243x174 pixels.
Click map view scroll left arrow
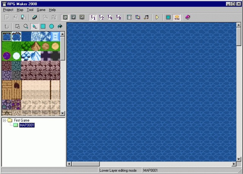point(69,164)
